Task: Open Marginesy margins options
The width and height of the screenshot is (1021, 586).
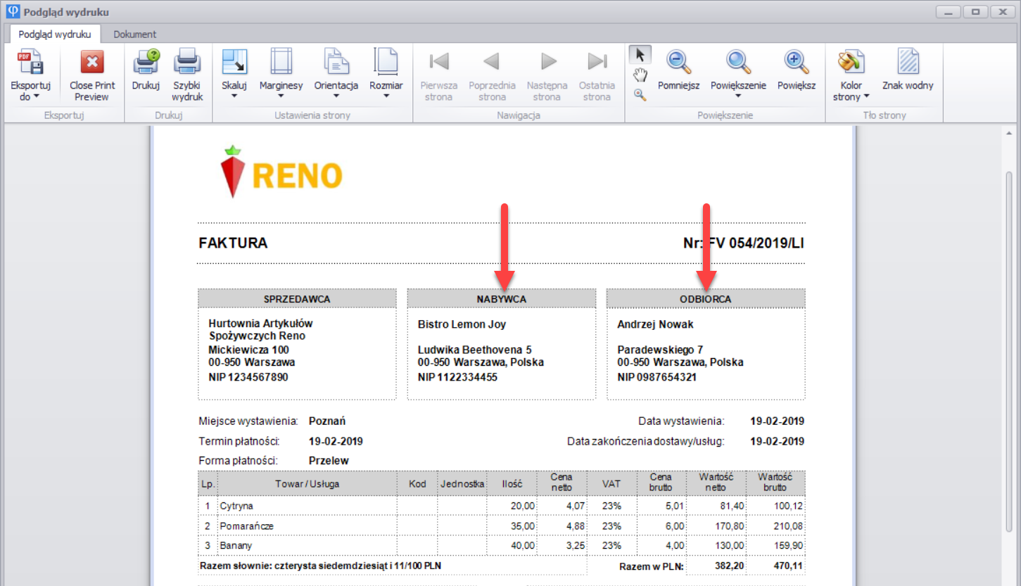Action: [x=281, y=62]
